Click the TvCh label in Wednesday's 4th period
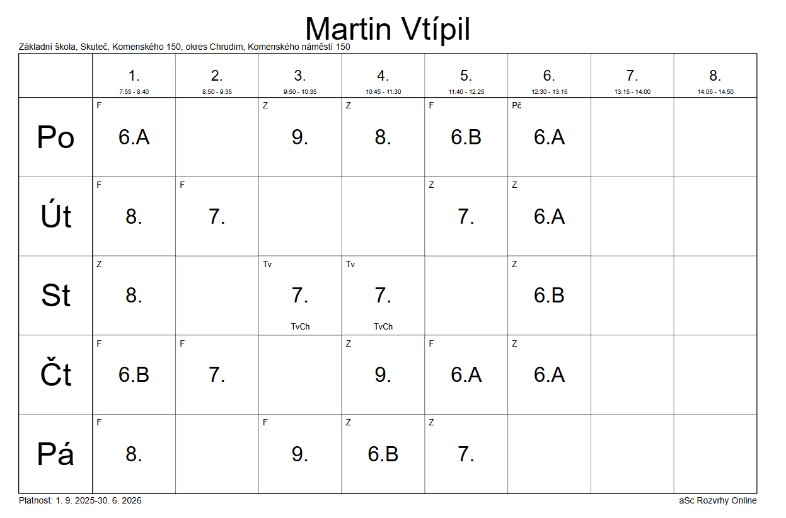Screen dimensions: 786x518 (383, 326)
